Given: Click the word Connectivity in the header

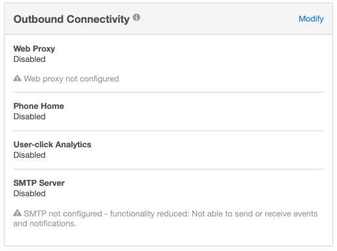Looking at the screenshot, I should click(x=98, y=19).
